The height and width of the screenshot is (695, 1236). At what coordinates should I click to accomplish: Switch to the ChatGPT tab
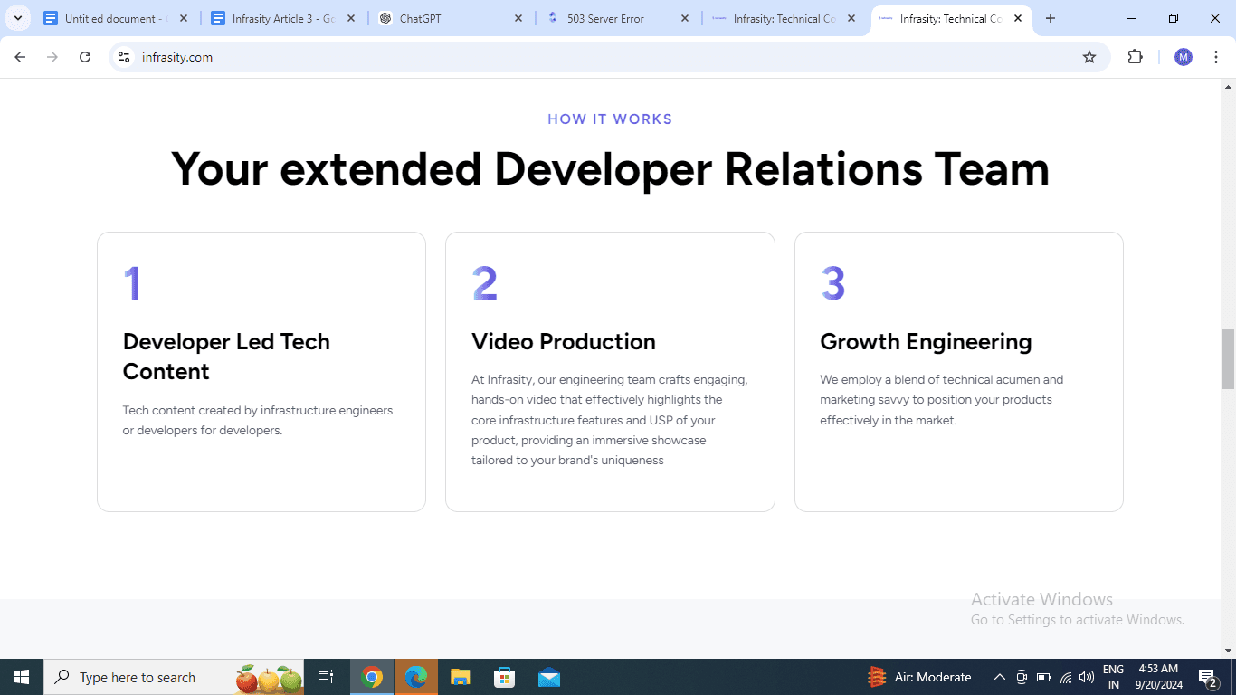(451, 18)
